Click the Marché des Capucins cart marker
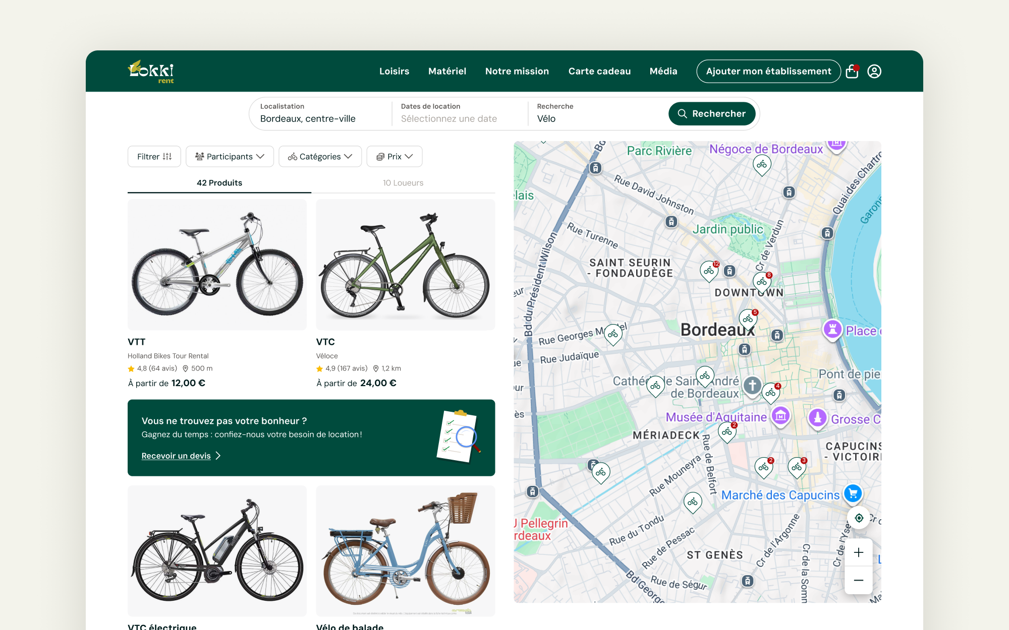 853,493
